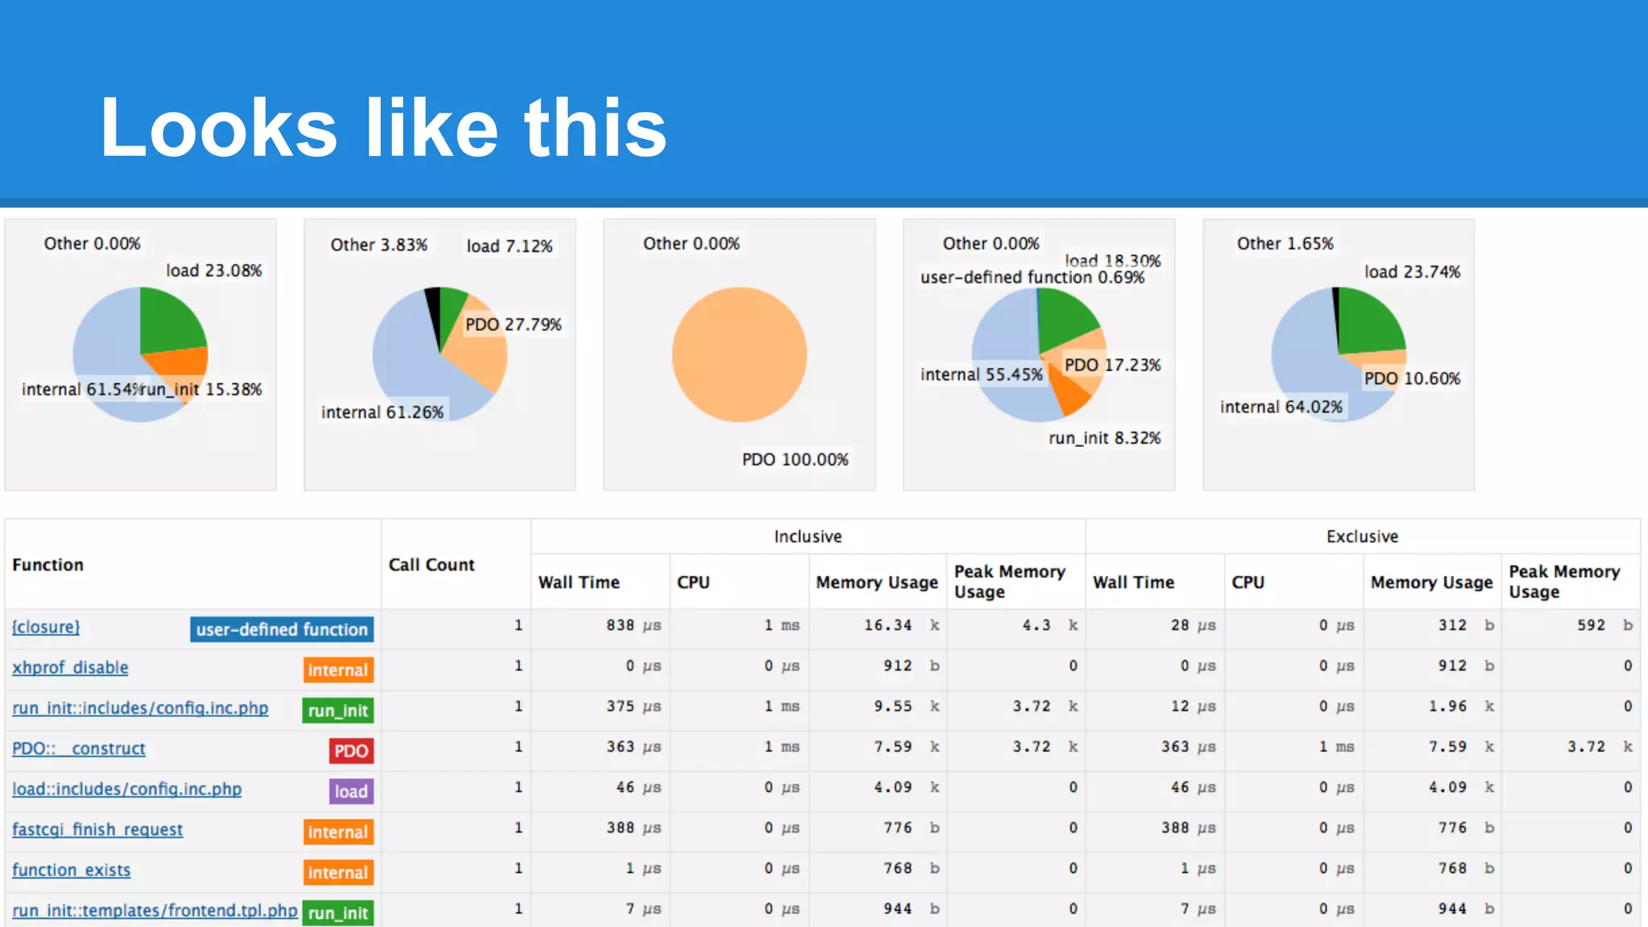The width and height of the screenshot is (1648, 927).
Task: Click the blue user-defined function tag
Action: (x=282, y=629)
